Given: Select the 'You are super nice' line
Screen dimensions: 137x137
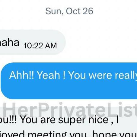Looking at the screenshot, I should point(59,120).
